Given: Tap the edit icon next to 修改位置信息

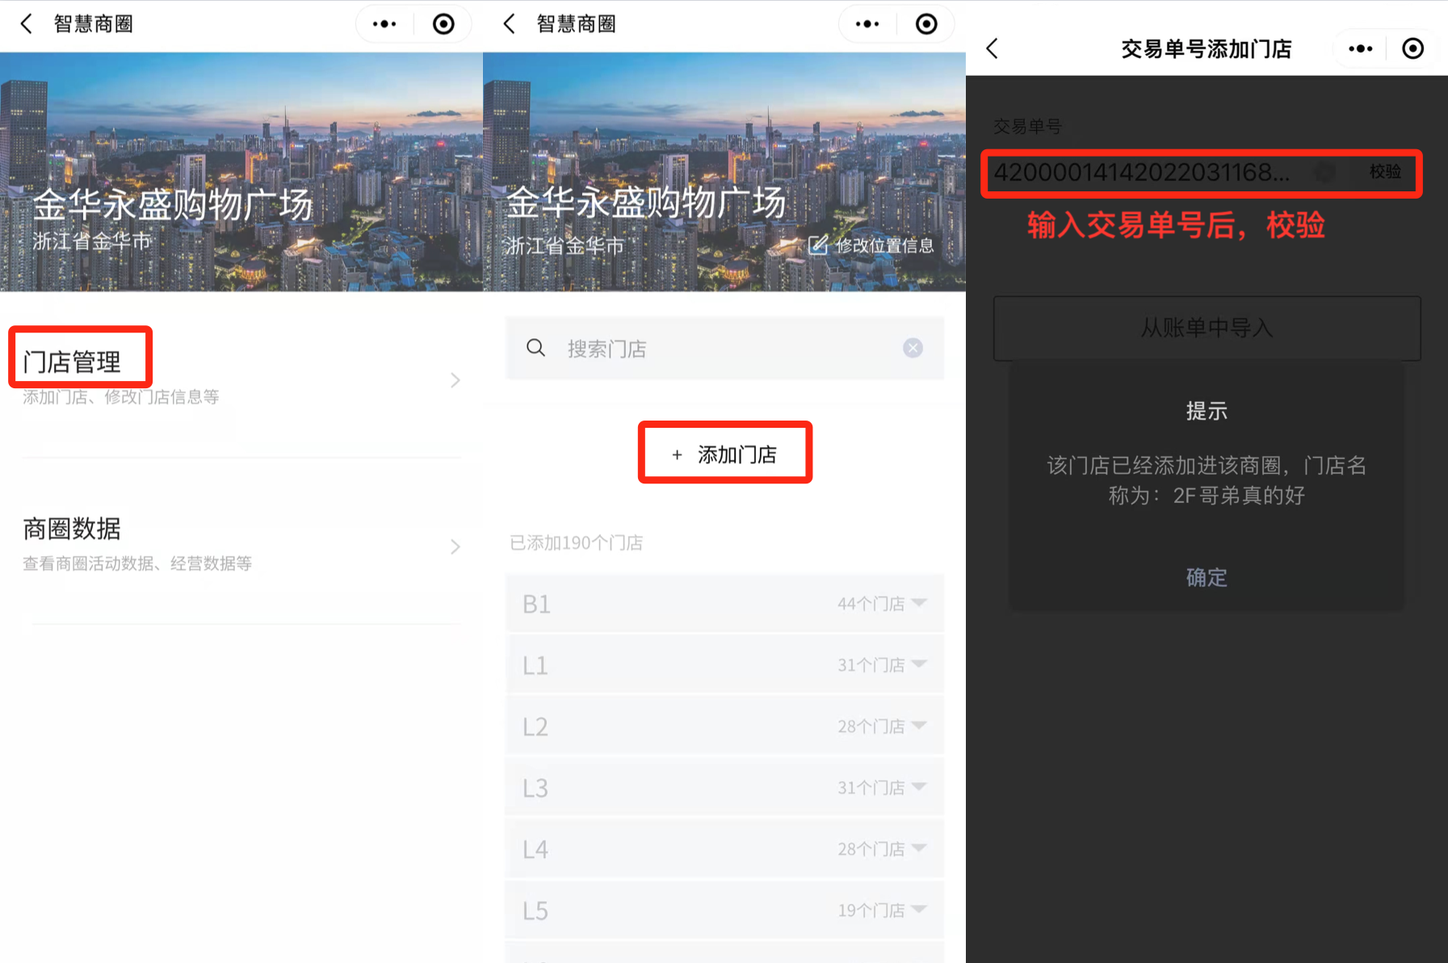Looking at the screenshot, I should tap(817, 245).
